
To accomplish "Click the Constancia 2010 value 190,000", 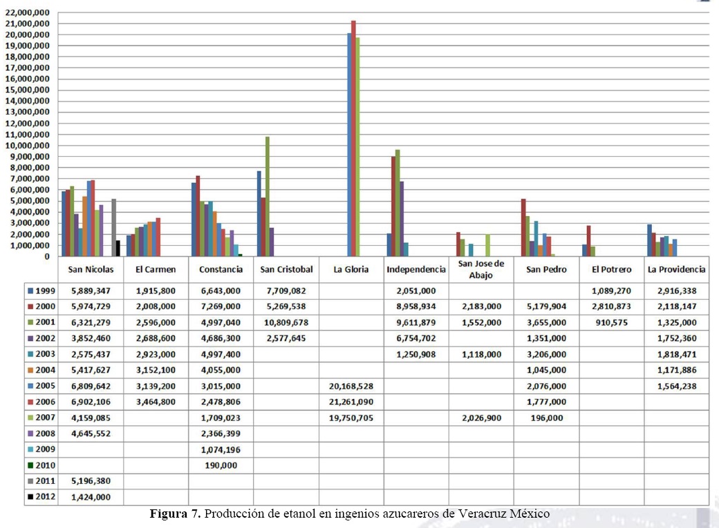I will [221, 465].
